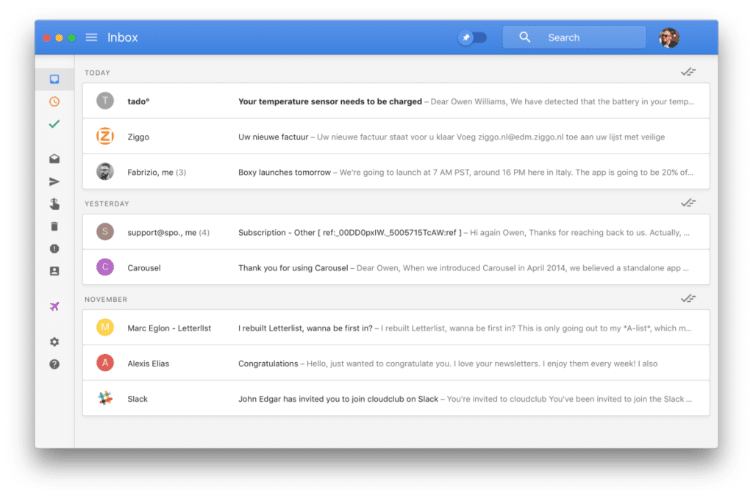Screen dimensions: 753x498
Task: Click the Slack logo icon
Action: [105, 398]
